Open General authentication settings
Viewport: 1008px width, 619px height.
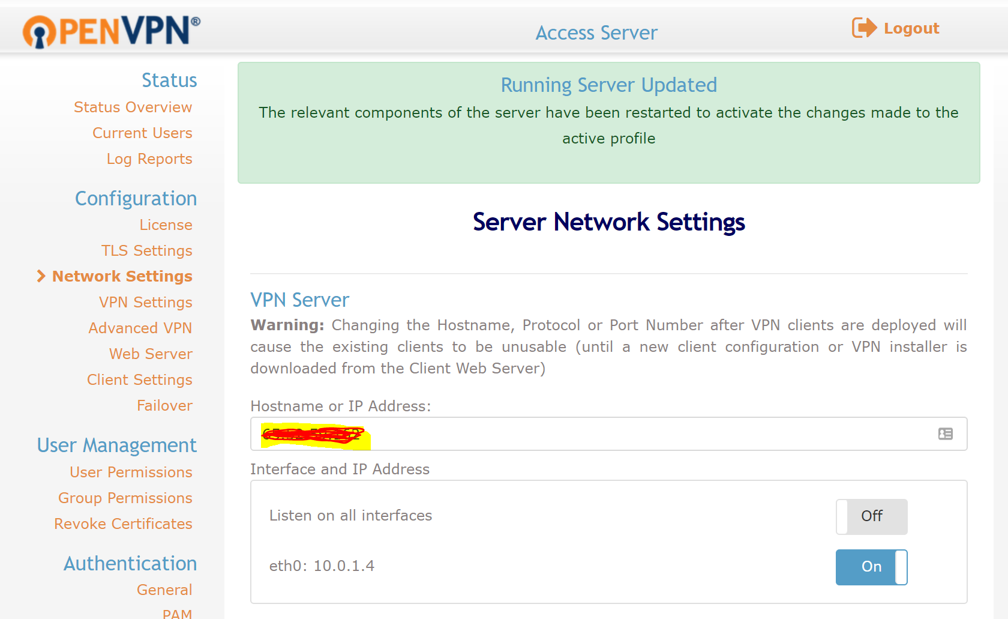tap(165, 590)
